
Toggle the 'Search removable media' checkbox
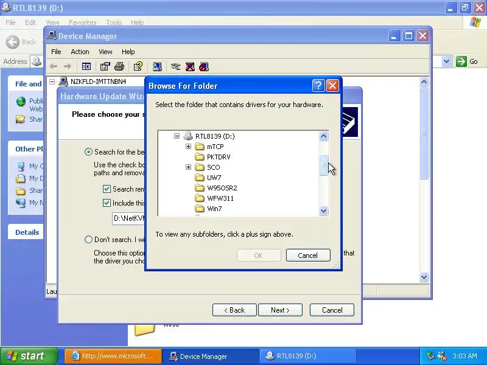click(107, 189)
